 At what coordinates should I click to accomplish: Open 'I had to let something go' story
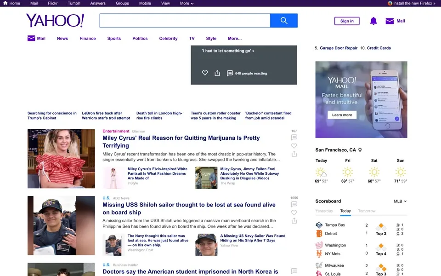click(228, 51)
